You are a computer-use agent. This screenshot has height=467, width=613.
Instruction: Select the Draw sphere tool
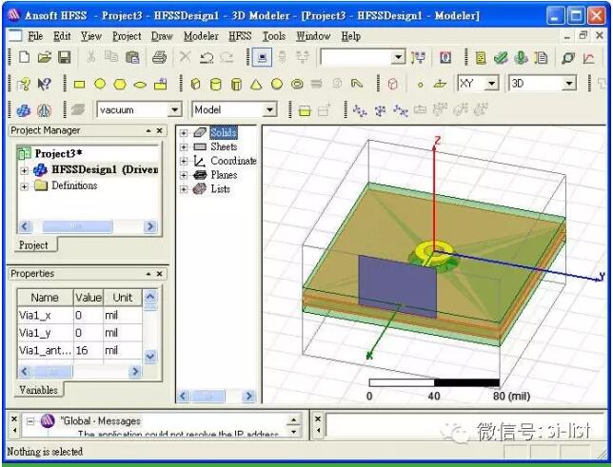coord(277,84)
